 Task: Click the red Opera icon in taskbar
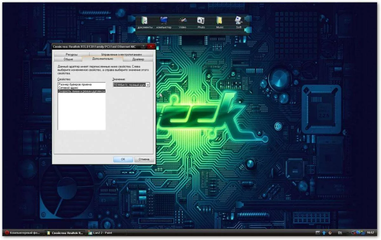click(7, 233)
